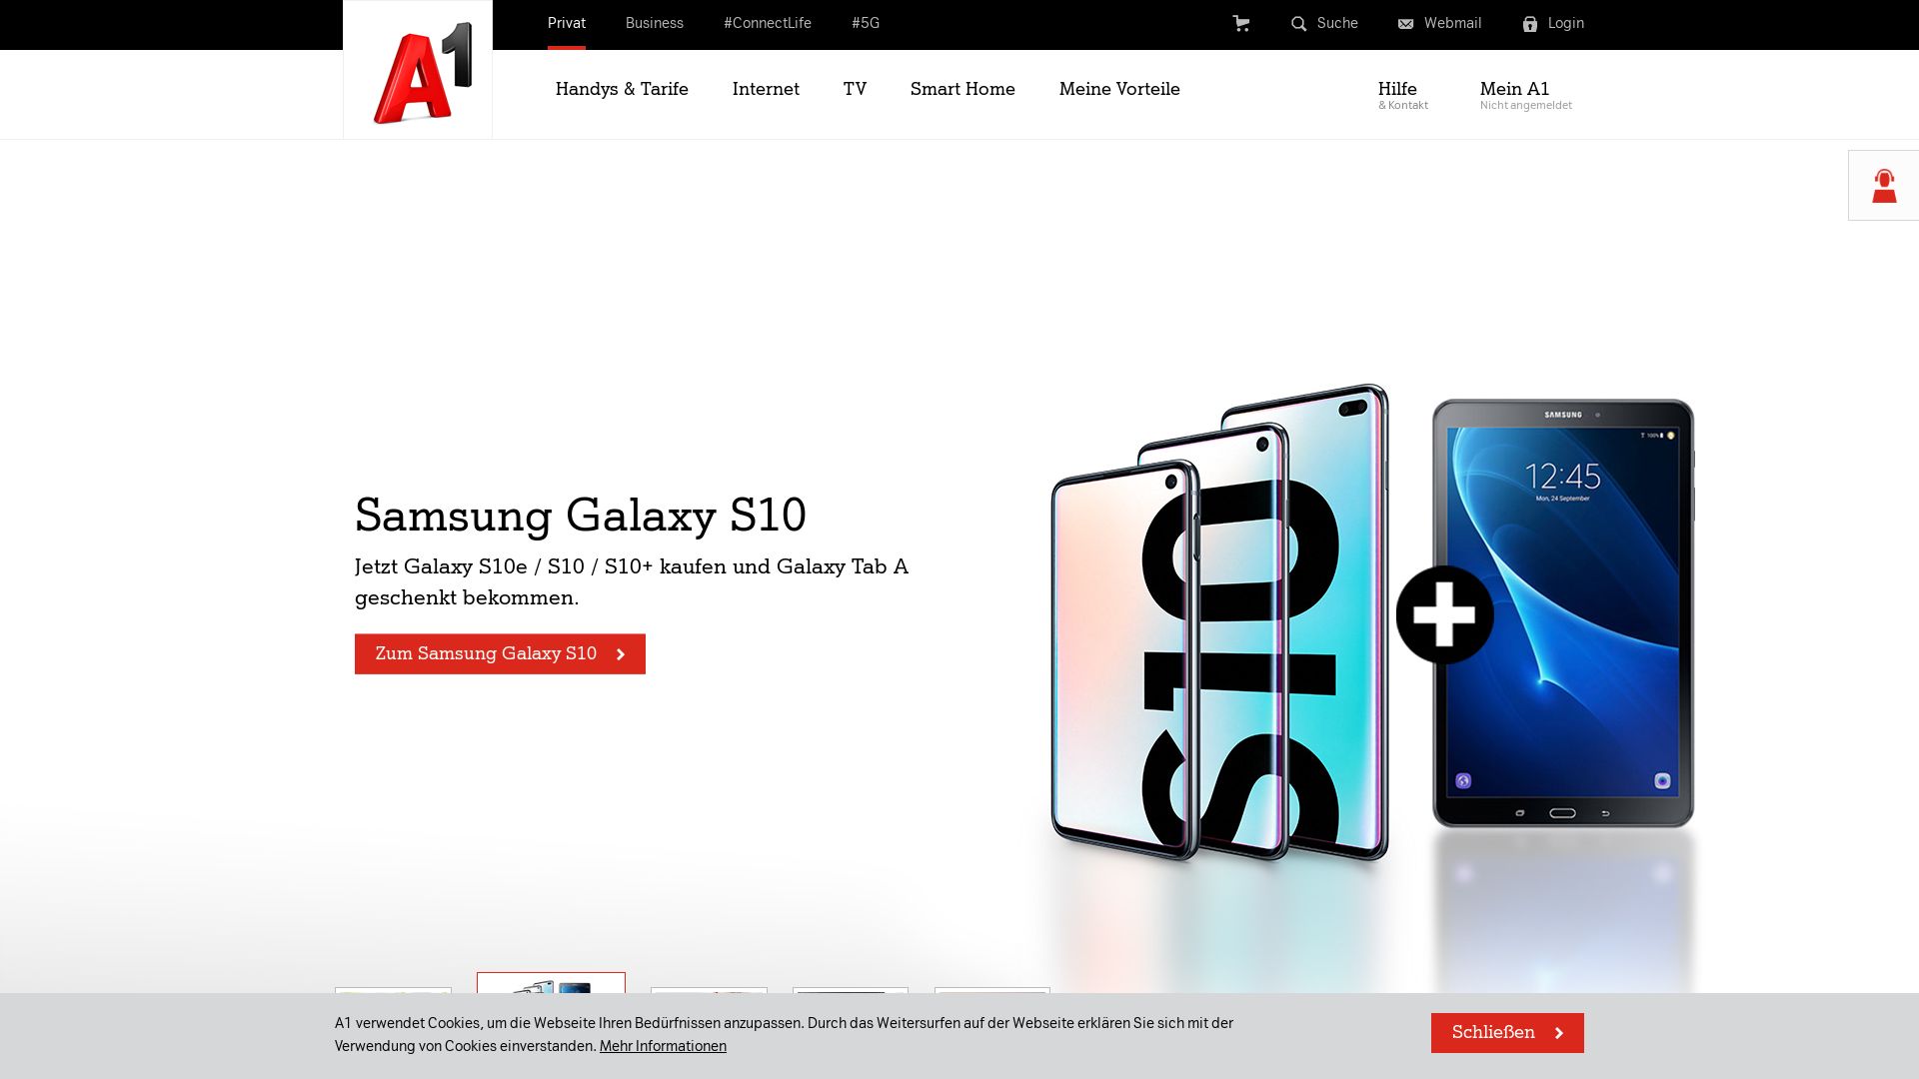
Task: Switch to the Business tab
Action: (x=655, y=23)
